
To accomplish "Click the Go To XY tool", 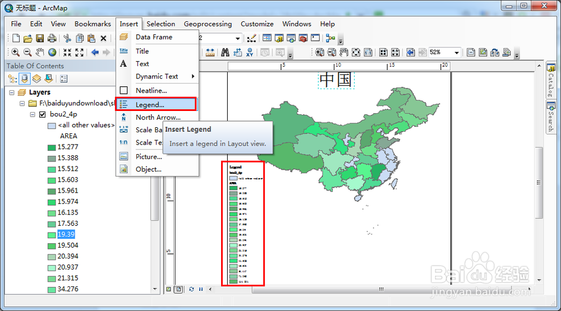I will click(250, 53).
